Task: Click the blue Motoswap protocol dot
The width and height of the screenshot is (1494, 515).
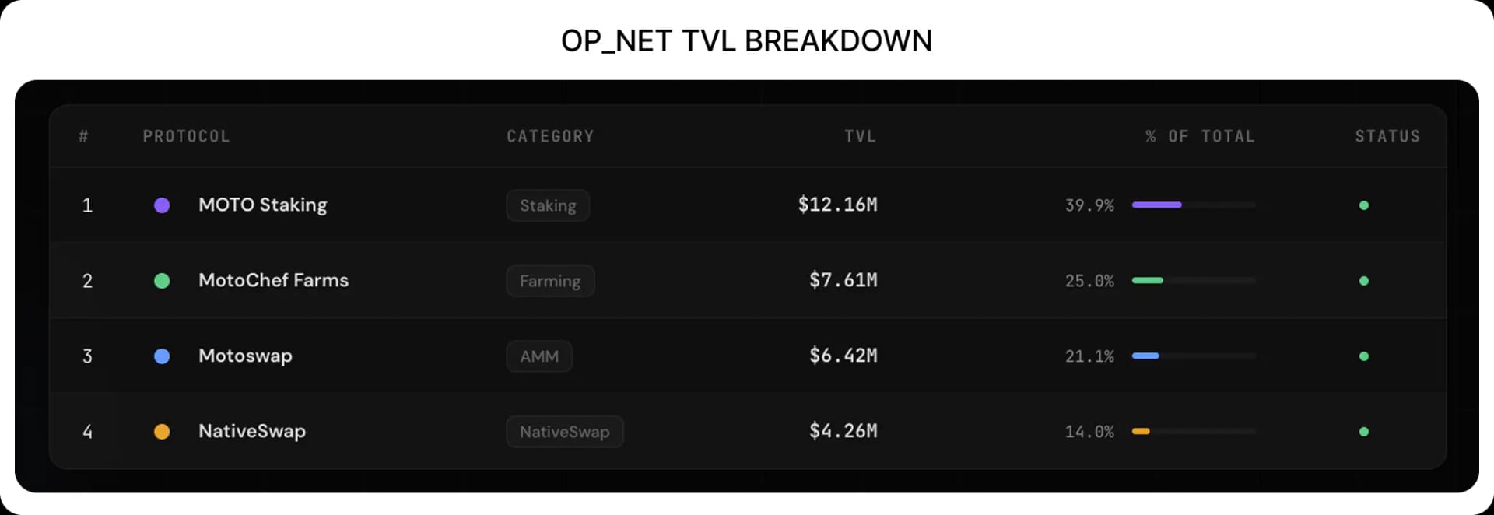Action: 162,356
